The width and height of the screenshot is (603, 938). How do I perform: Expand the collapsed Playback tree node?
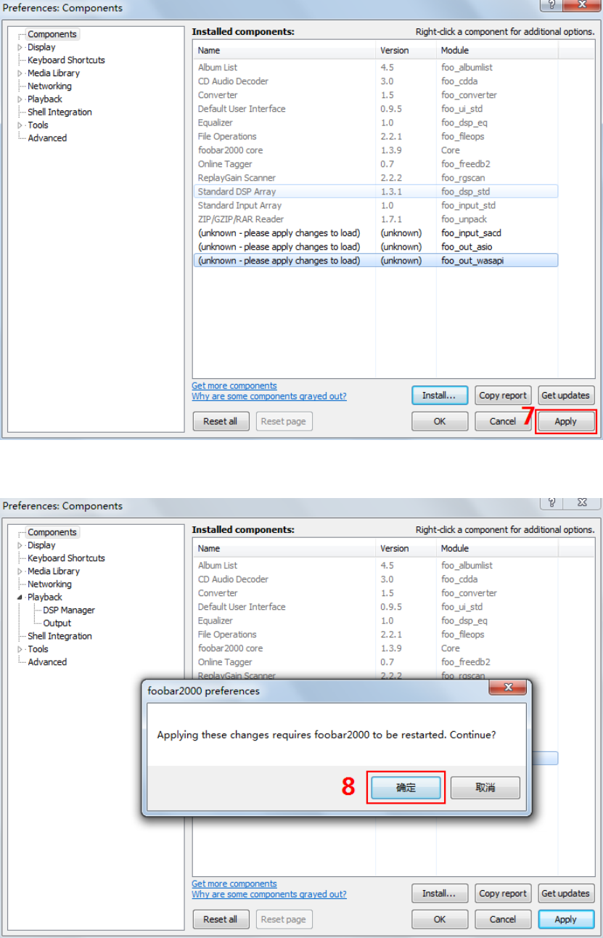[20, 99]
